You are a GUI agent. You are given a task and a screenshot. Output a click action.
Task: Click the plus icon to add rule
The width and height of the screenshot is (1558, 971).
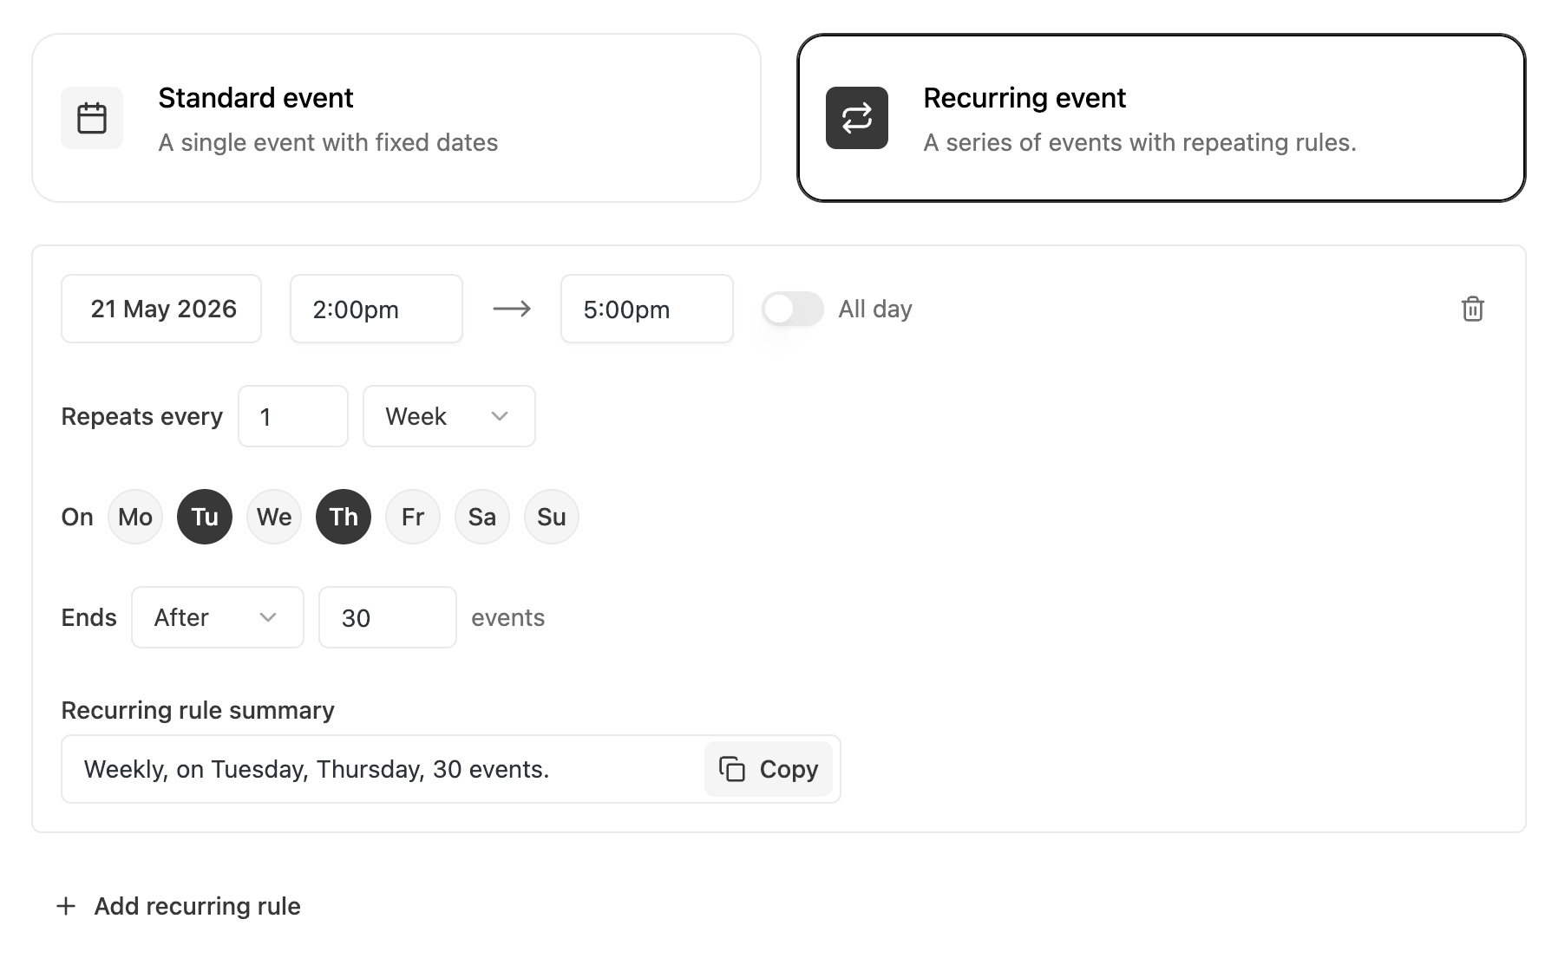coord(66,906)
